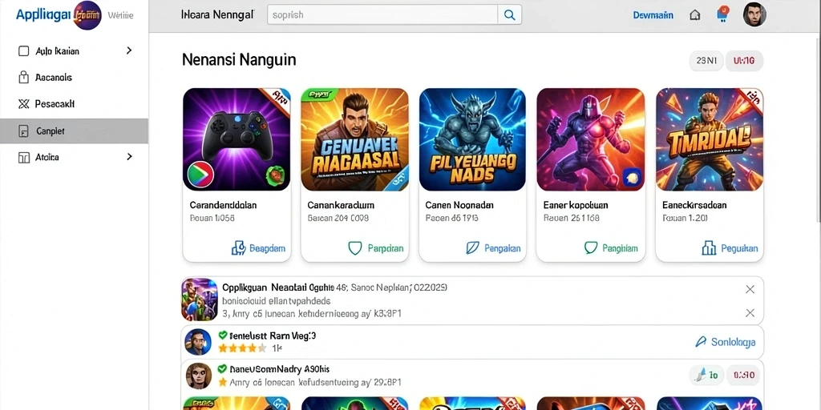This screenshot has height=410, width=821.
Task: Dismiss the Oppliikguan notification top X
Action: [x=750, y=289]
